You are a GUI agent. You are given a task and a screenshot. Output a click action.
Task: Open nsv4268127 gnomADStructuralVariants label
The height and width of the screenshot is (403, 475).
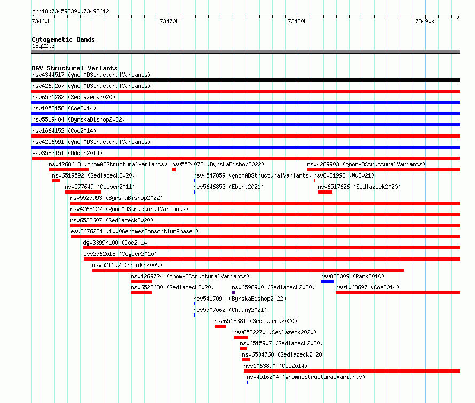pyautogui.click(x=129, y=209)
